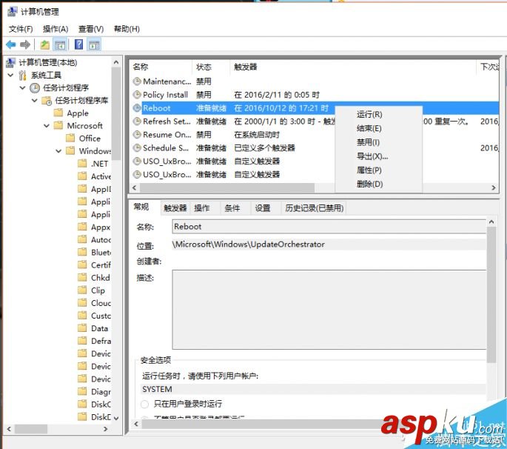Click the Up one level folder icon

click(45, 44)
